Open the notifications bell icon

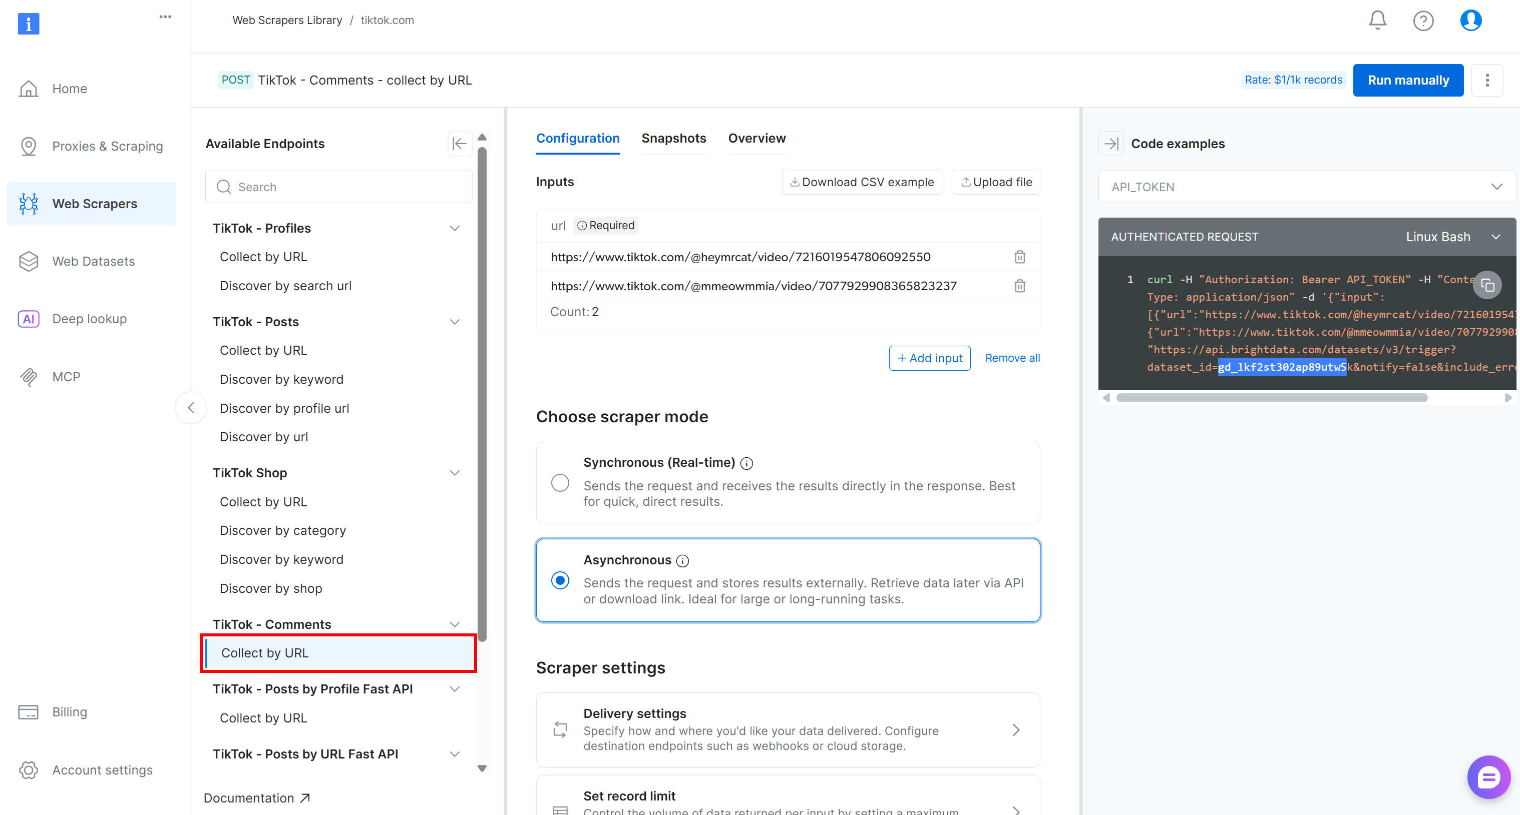1377,20
